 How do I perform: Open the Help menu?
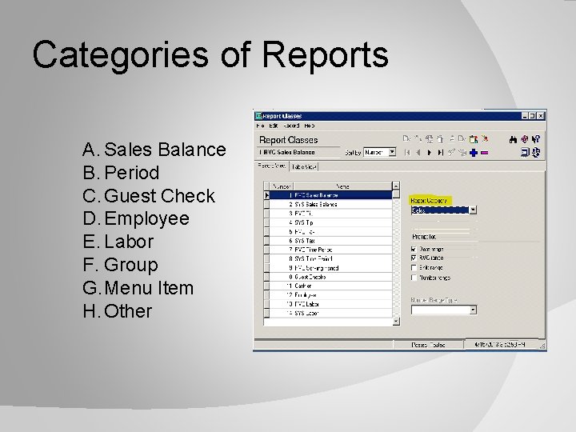310,126
